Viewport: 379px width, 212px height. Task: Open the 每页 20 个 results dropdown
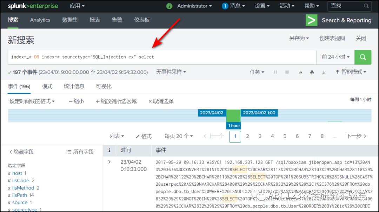point(179,136)
